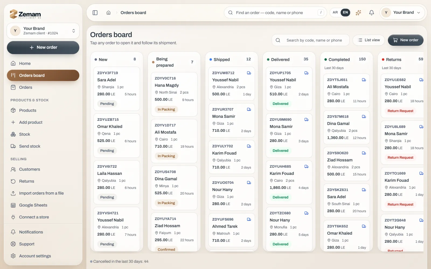Click truck icon on order ZDYS9O620
Viewport: 431px width, 269px height.
[364, 153]
